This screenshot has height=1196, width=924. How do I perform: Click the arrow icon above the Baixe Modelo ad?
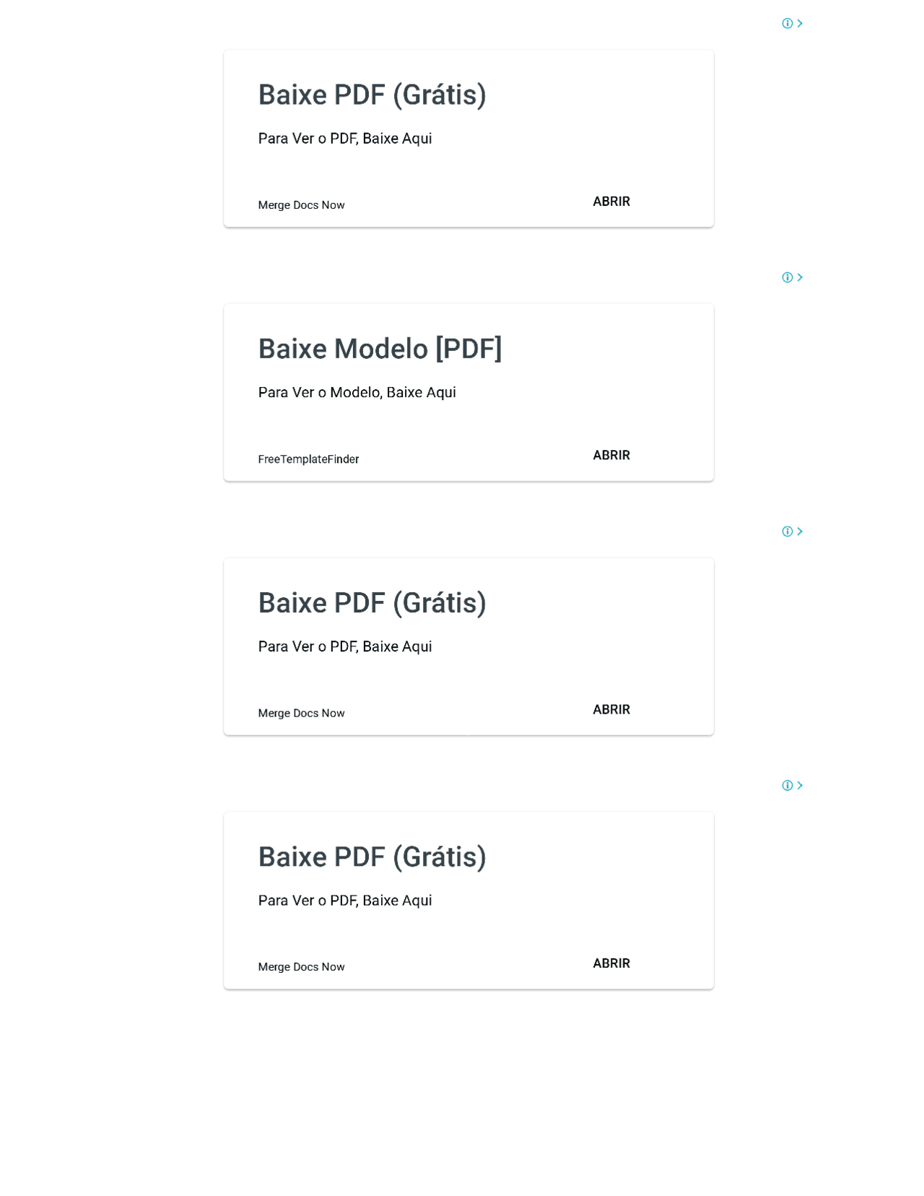click(799, 277)
